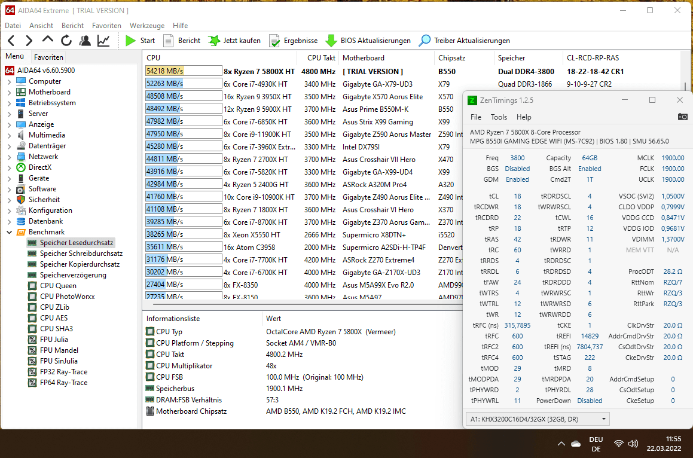This screenshot has width=693, height=458.
Task: Select the Netzwerk icon in the tree
Action: click(x=21, y=157)
